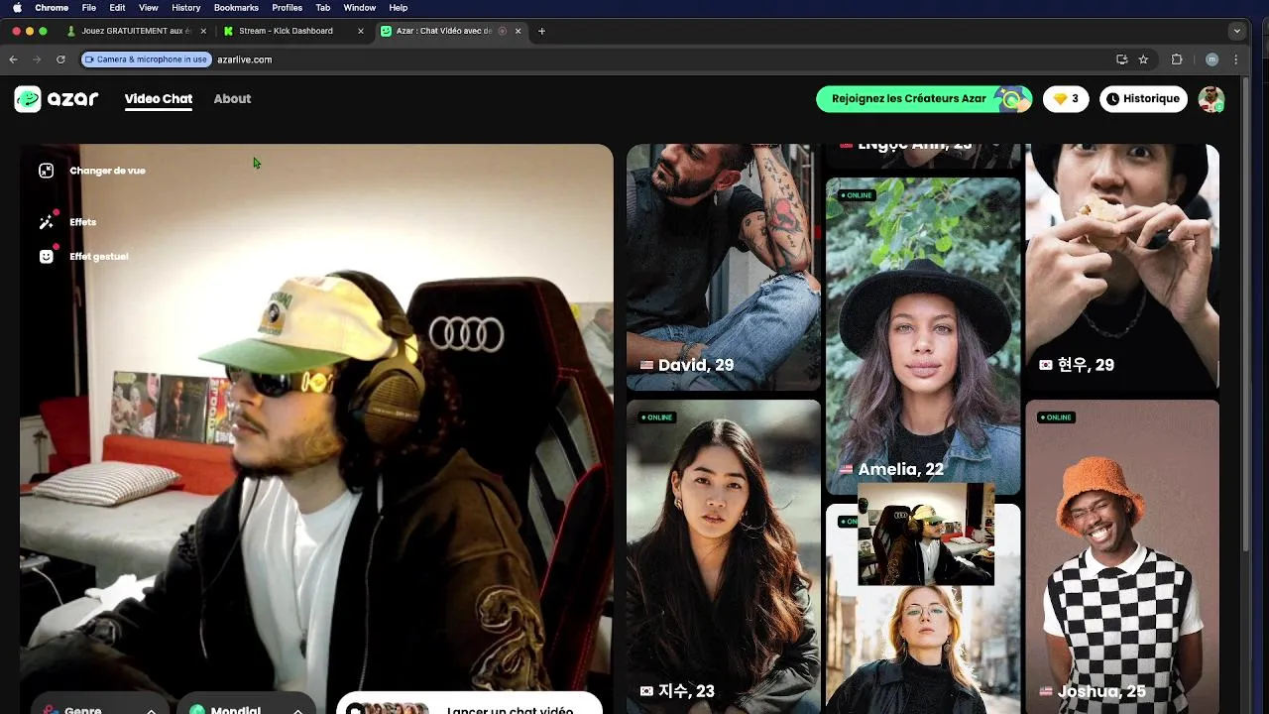This screenshot has width=1269, height=714.
Task: Open the View menu
Action: [x=148, y=7]
